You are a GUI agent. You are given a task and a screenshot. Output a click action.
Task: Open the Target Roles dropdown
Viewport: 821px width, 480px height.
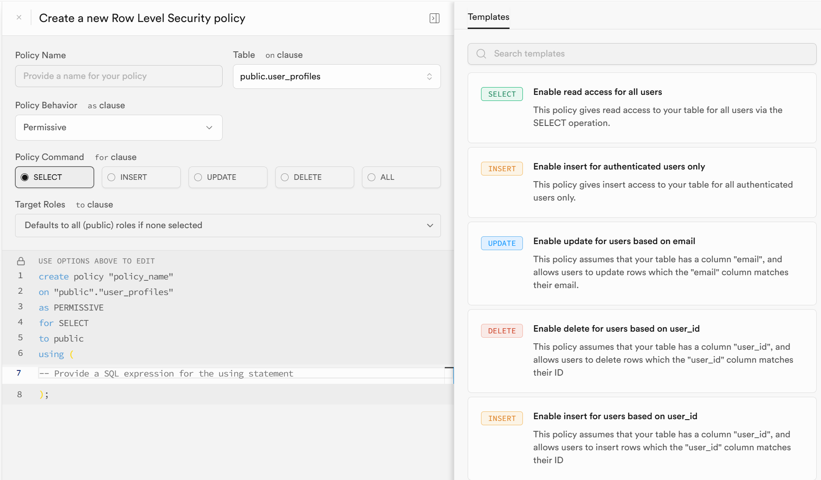coord(228,226)
